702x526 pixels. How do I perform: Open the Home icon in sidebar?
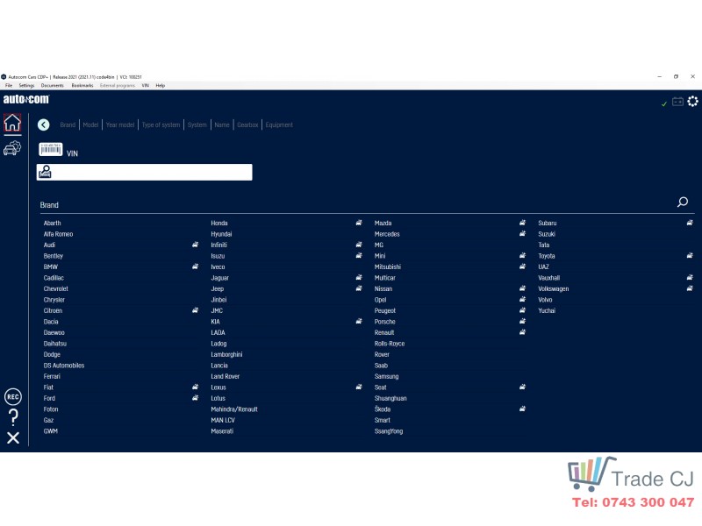coord(12,123)
